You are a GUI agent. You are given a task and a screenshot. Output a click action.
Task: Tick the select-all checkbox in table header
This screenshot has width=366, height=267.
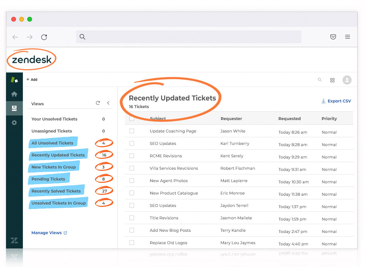coord(132,118)
